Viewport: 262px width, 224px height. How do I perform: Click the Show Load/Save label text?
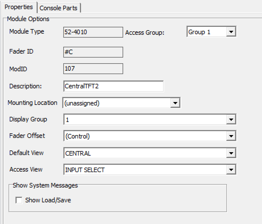(x=48, y=200)
